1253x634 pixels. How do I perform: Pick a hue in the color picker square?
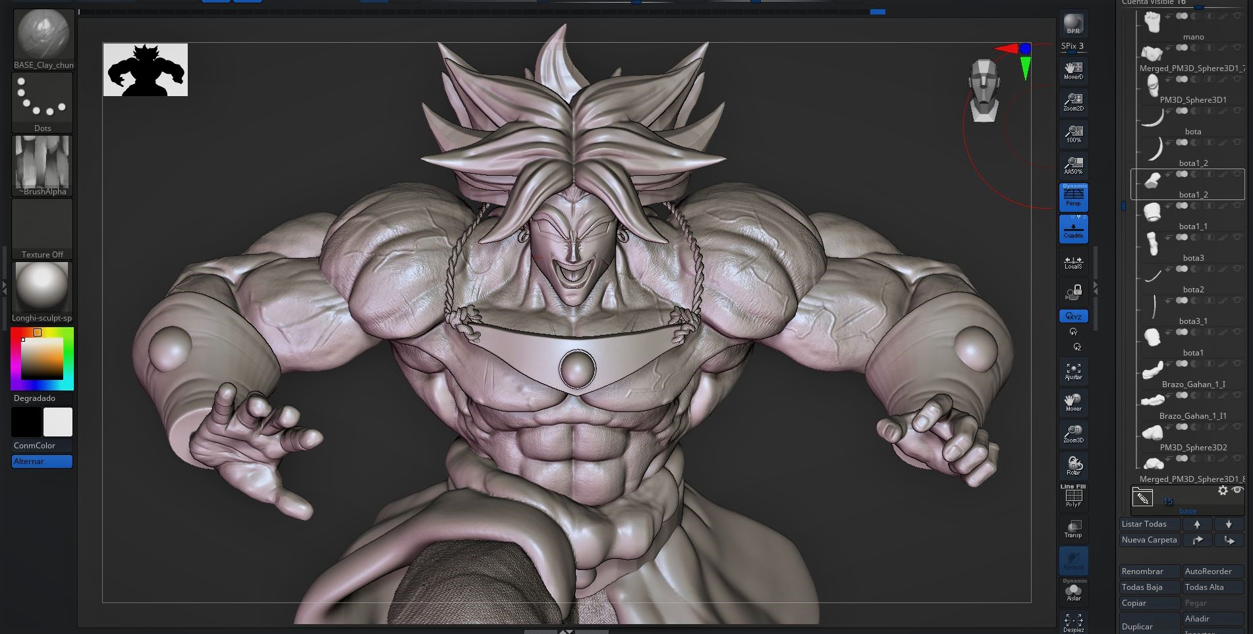point(42,359)
